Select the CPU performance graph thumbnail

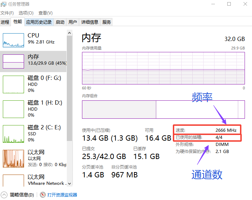(x=13, y=40)
